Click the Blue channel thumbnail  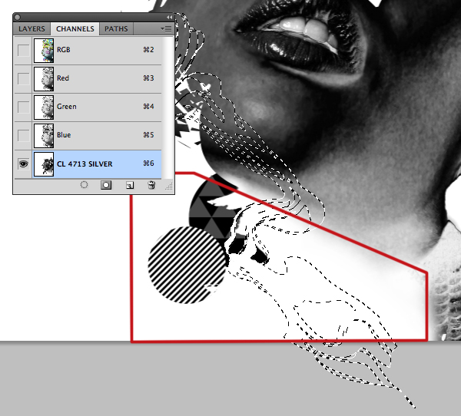click(44, 135)
